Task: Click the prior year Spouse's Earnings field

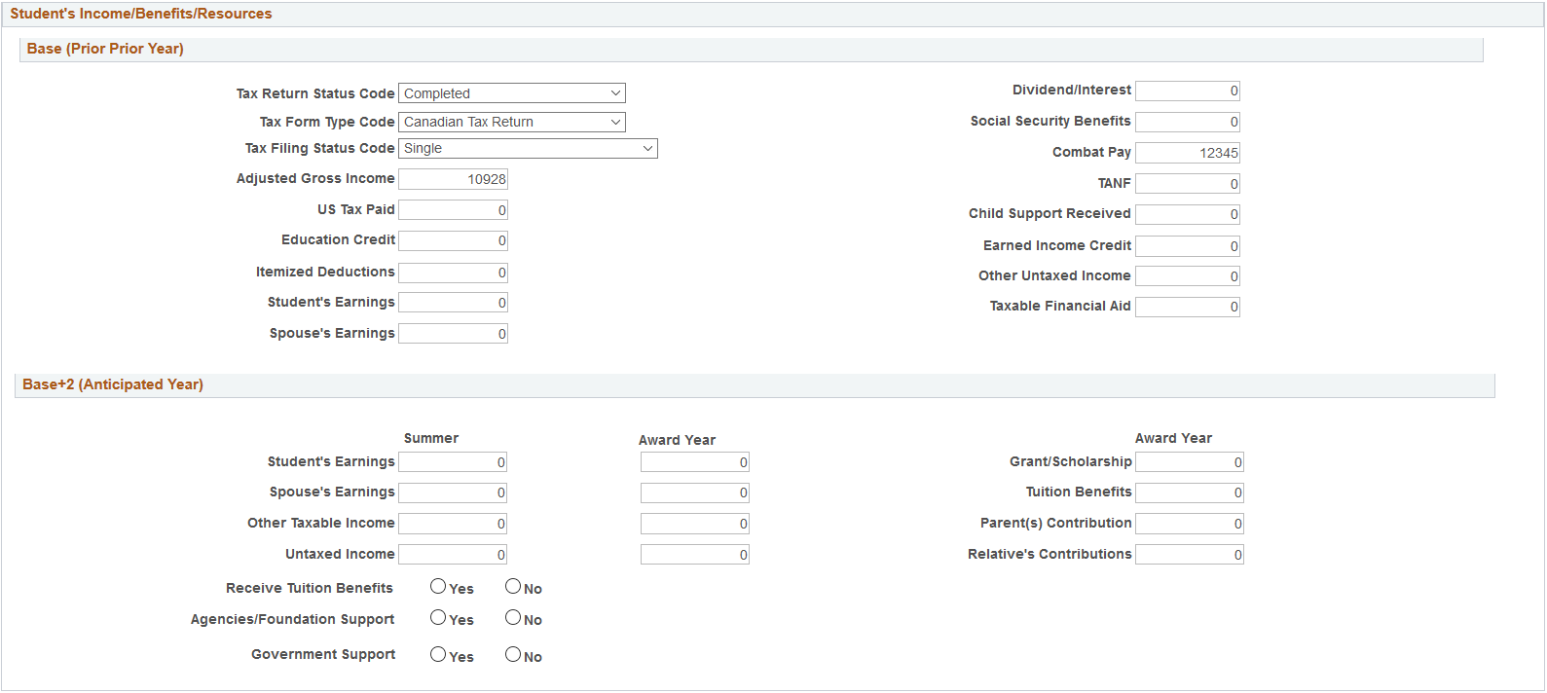Action: 454,334
